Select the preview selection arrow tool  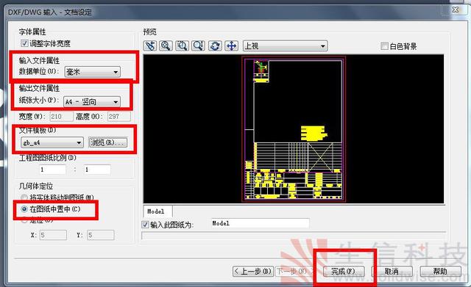(x=150, y=46)
